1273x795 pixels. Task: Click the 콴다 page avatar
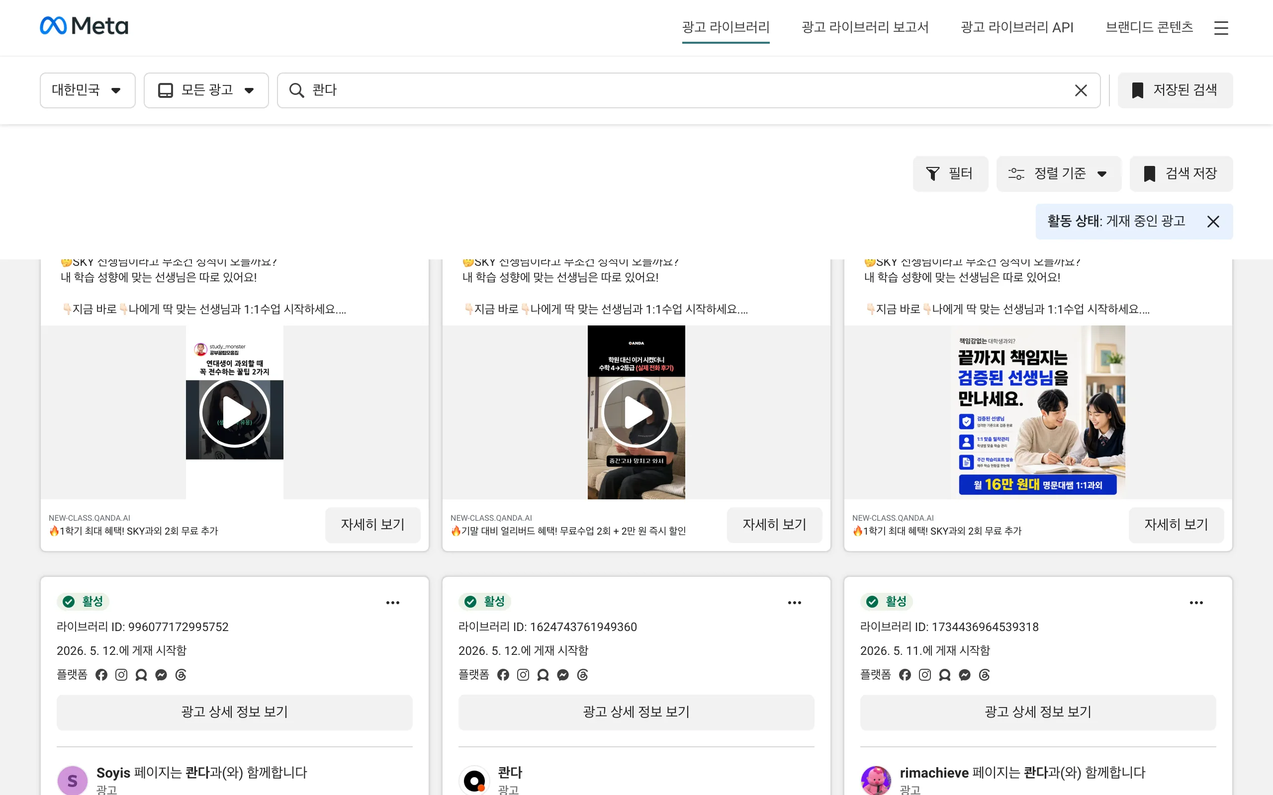click(474, 780)
